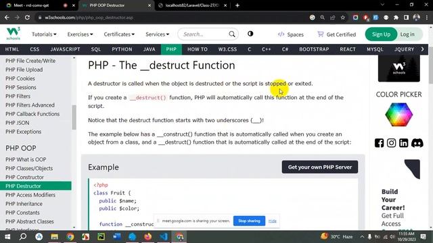
Task: Open Tutorials dropdown menu
Action: (x=44, y=34)
